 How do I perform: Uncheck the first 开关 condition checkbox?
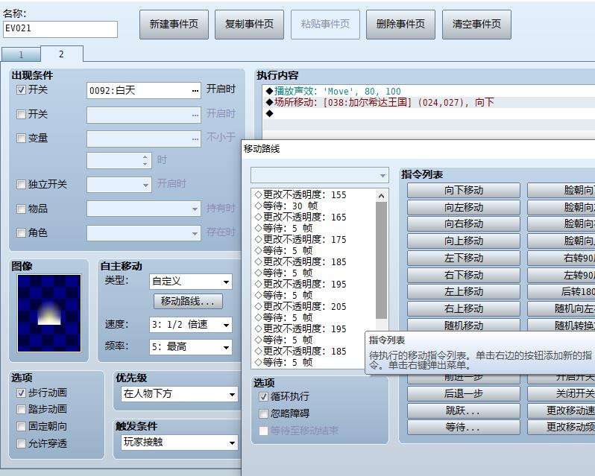tap(21, 90)
